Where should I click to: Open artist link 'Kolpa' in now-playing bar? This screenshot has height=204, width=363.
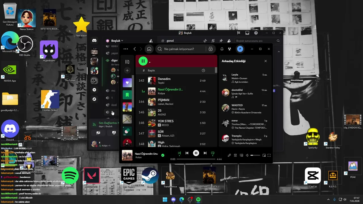pos(138,157)
